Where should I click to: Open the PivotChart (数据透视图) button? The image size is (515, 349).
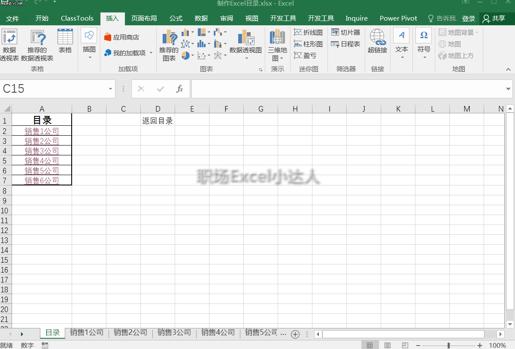click(245, 44)
